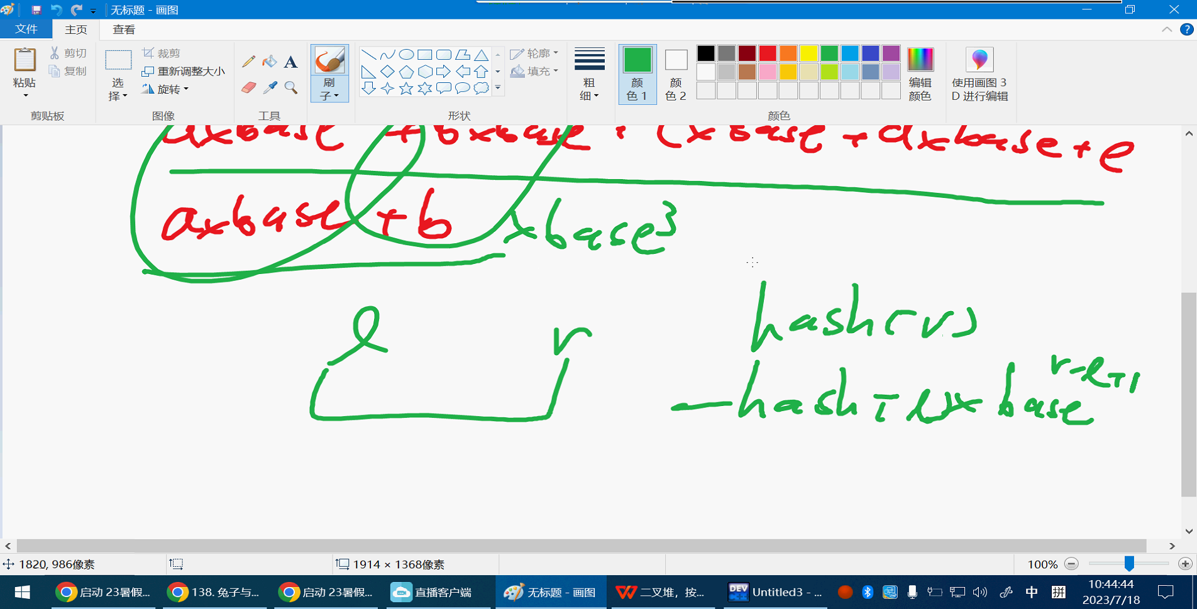This screenshot has height=609, width=1197.
Task: Open the File (文件) menu
Action: 26,30
